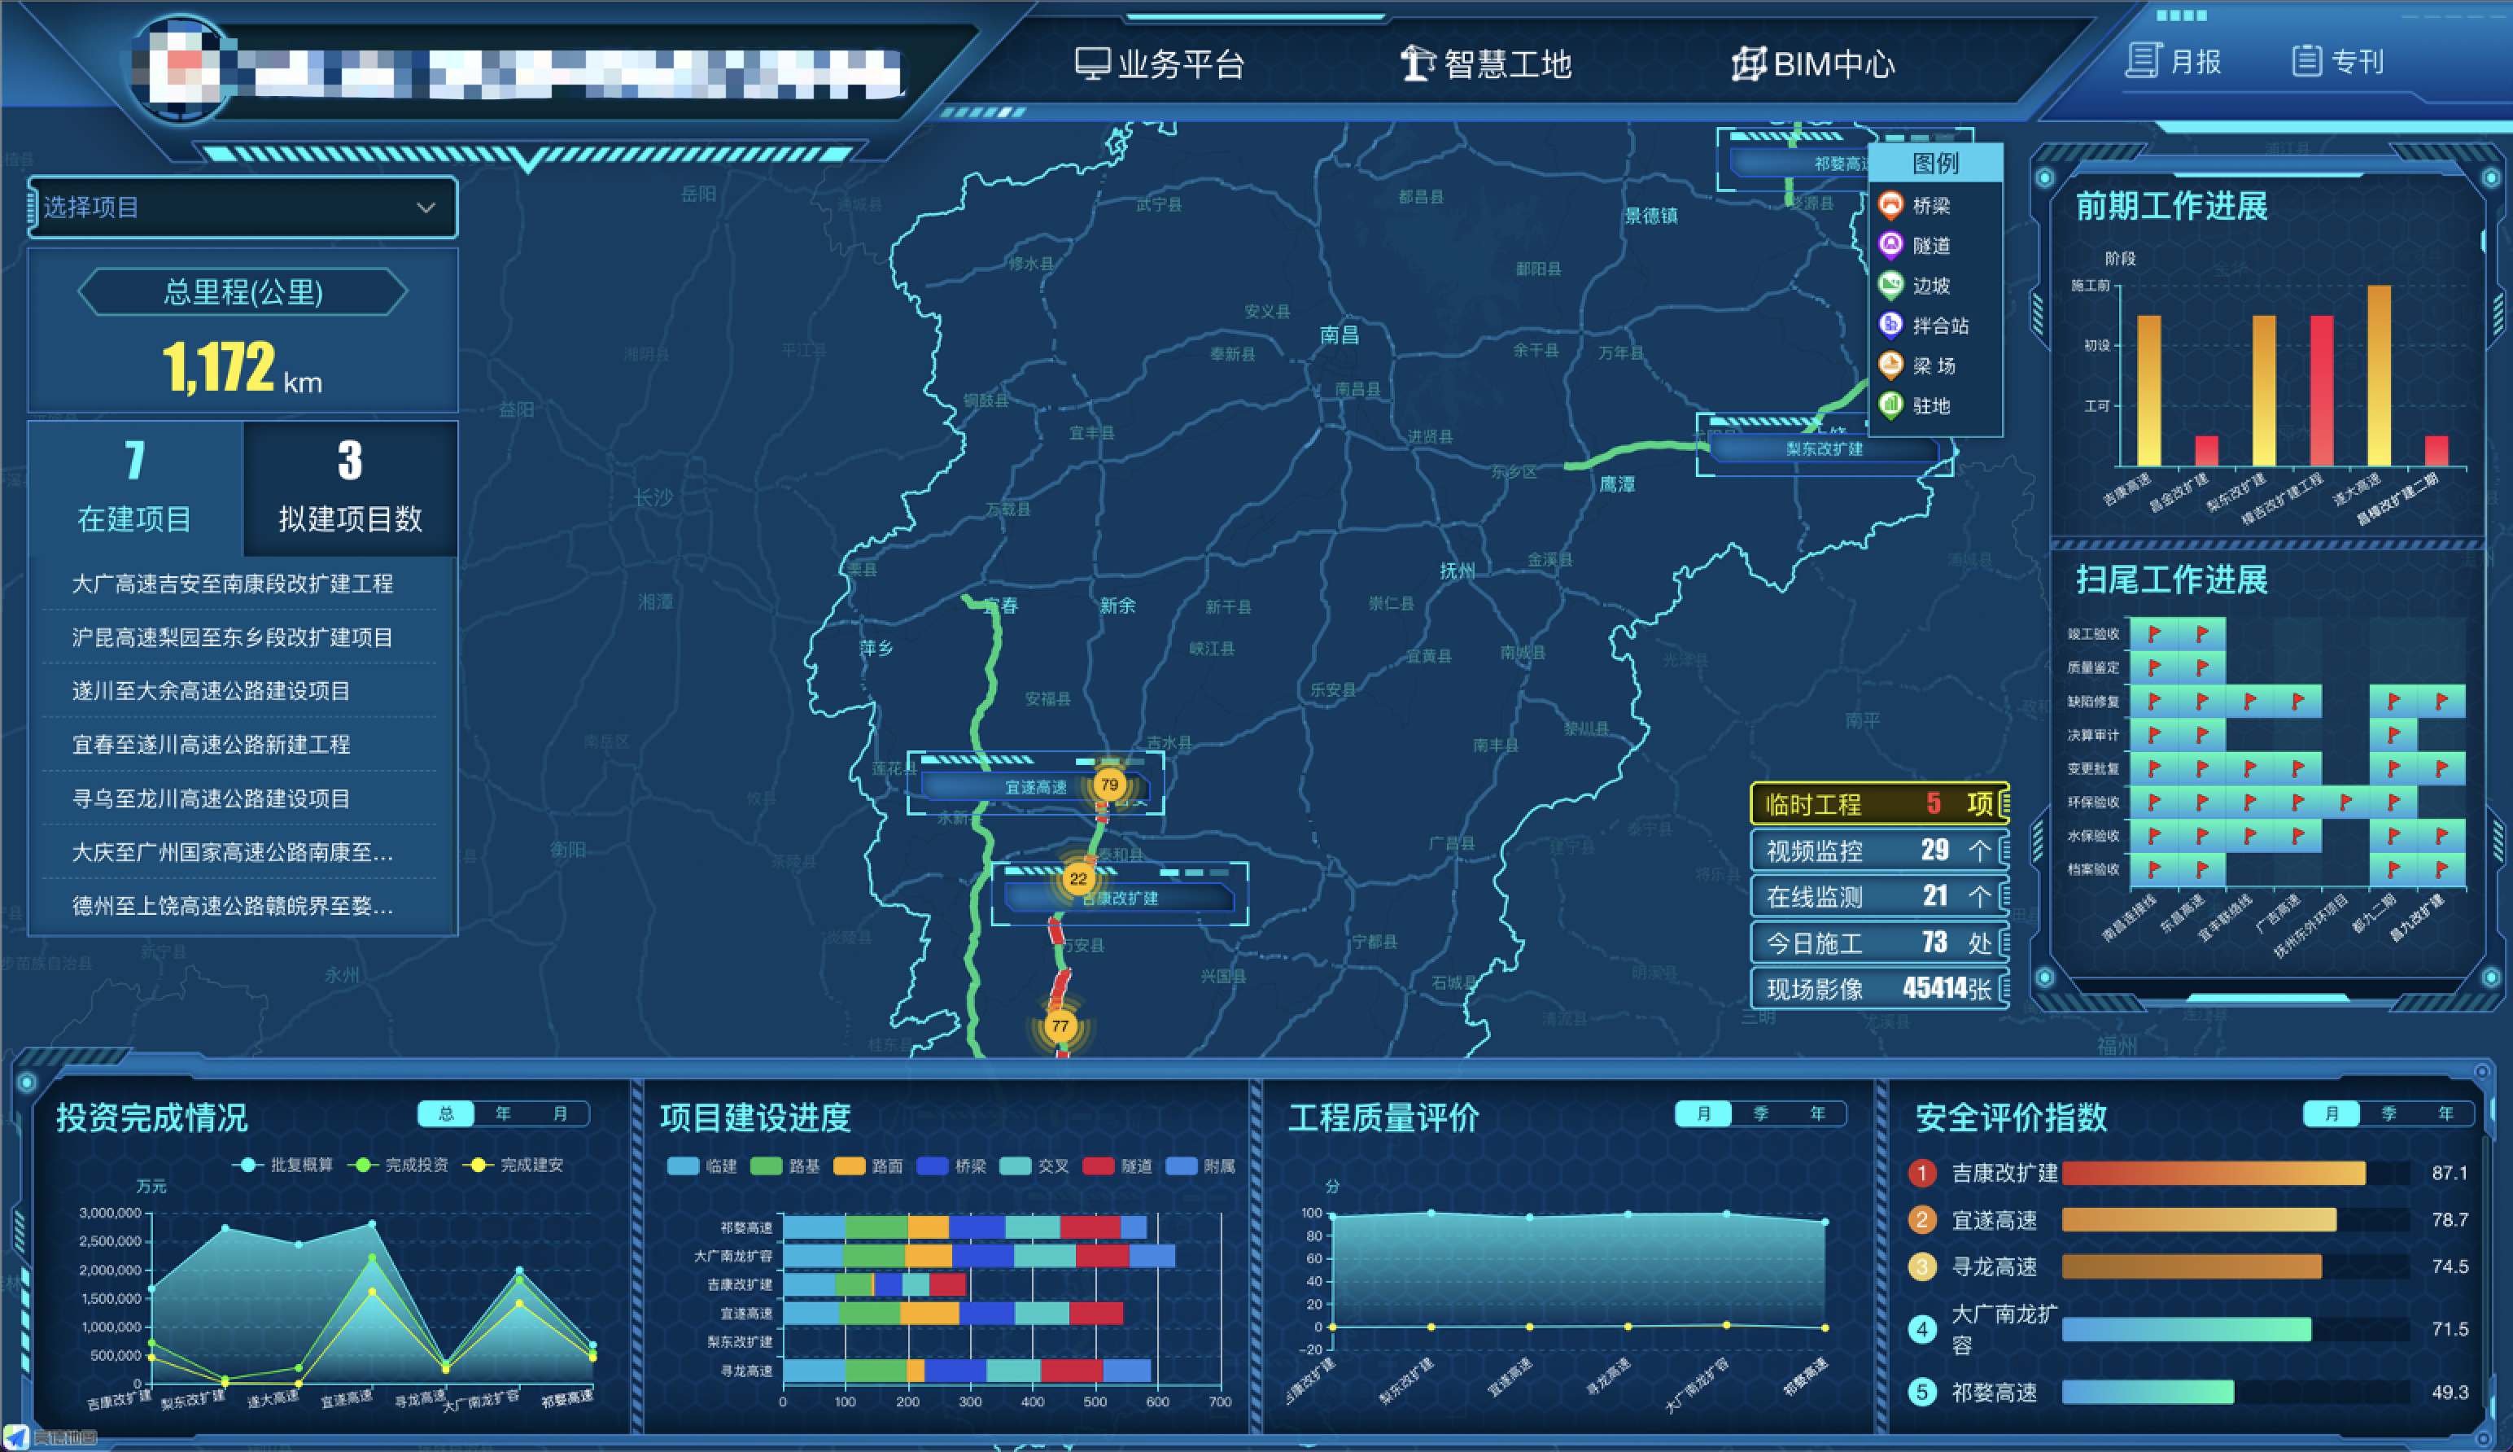Open the 智慧工地 menu
Screen dimensions: 2513x1452
[x=1486, y=63]
